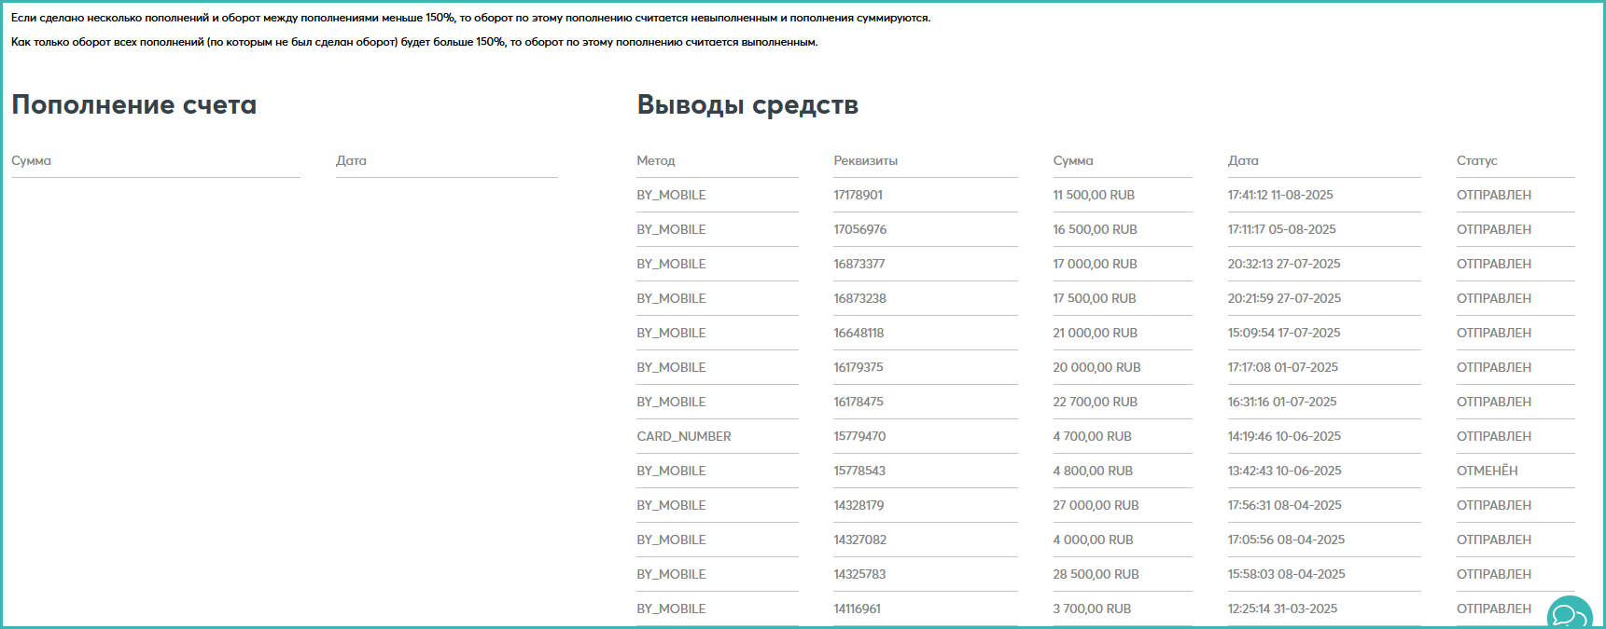The image size is (1606, 629).
Task: Click the date 17:11:17 05-08-2025
Action: 1281,229
